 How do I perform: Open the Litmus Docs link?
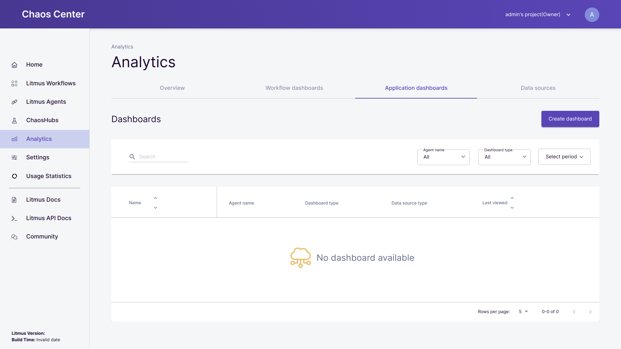(43, 200)
